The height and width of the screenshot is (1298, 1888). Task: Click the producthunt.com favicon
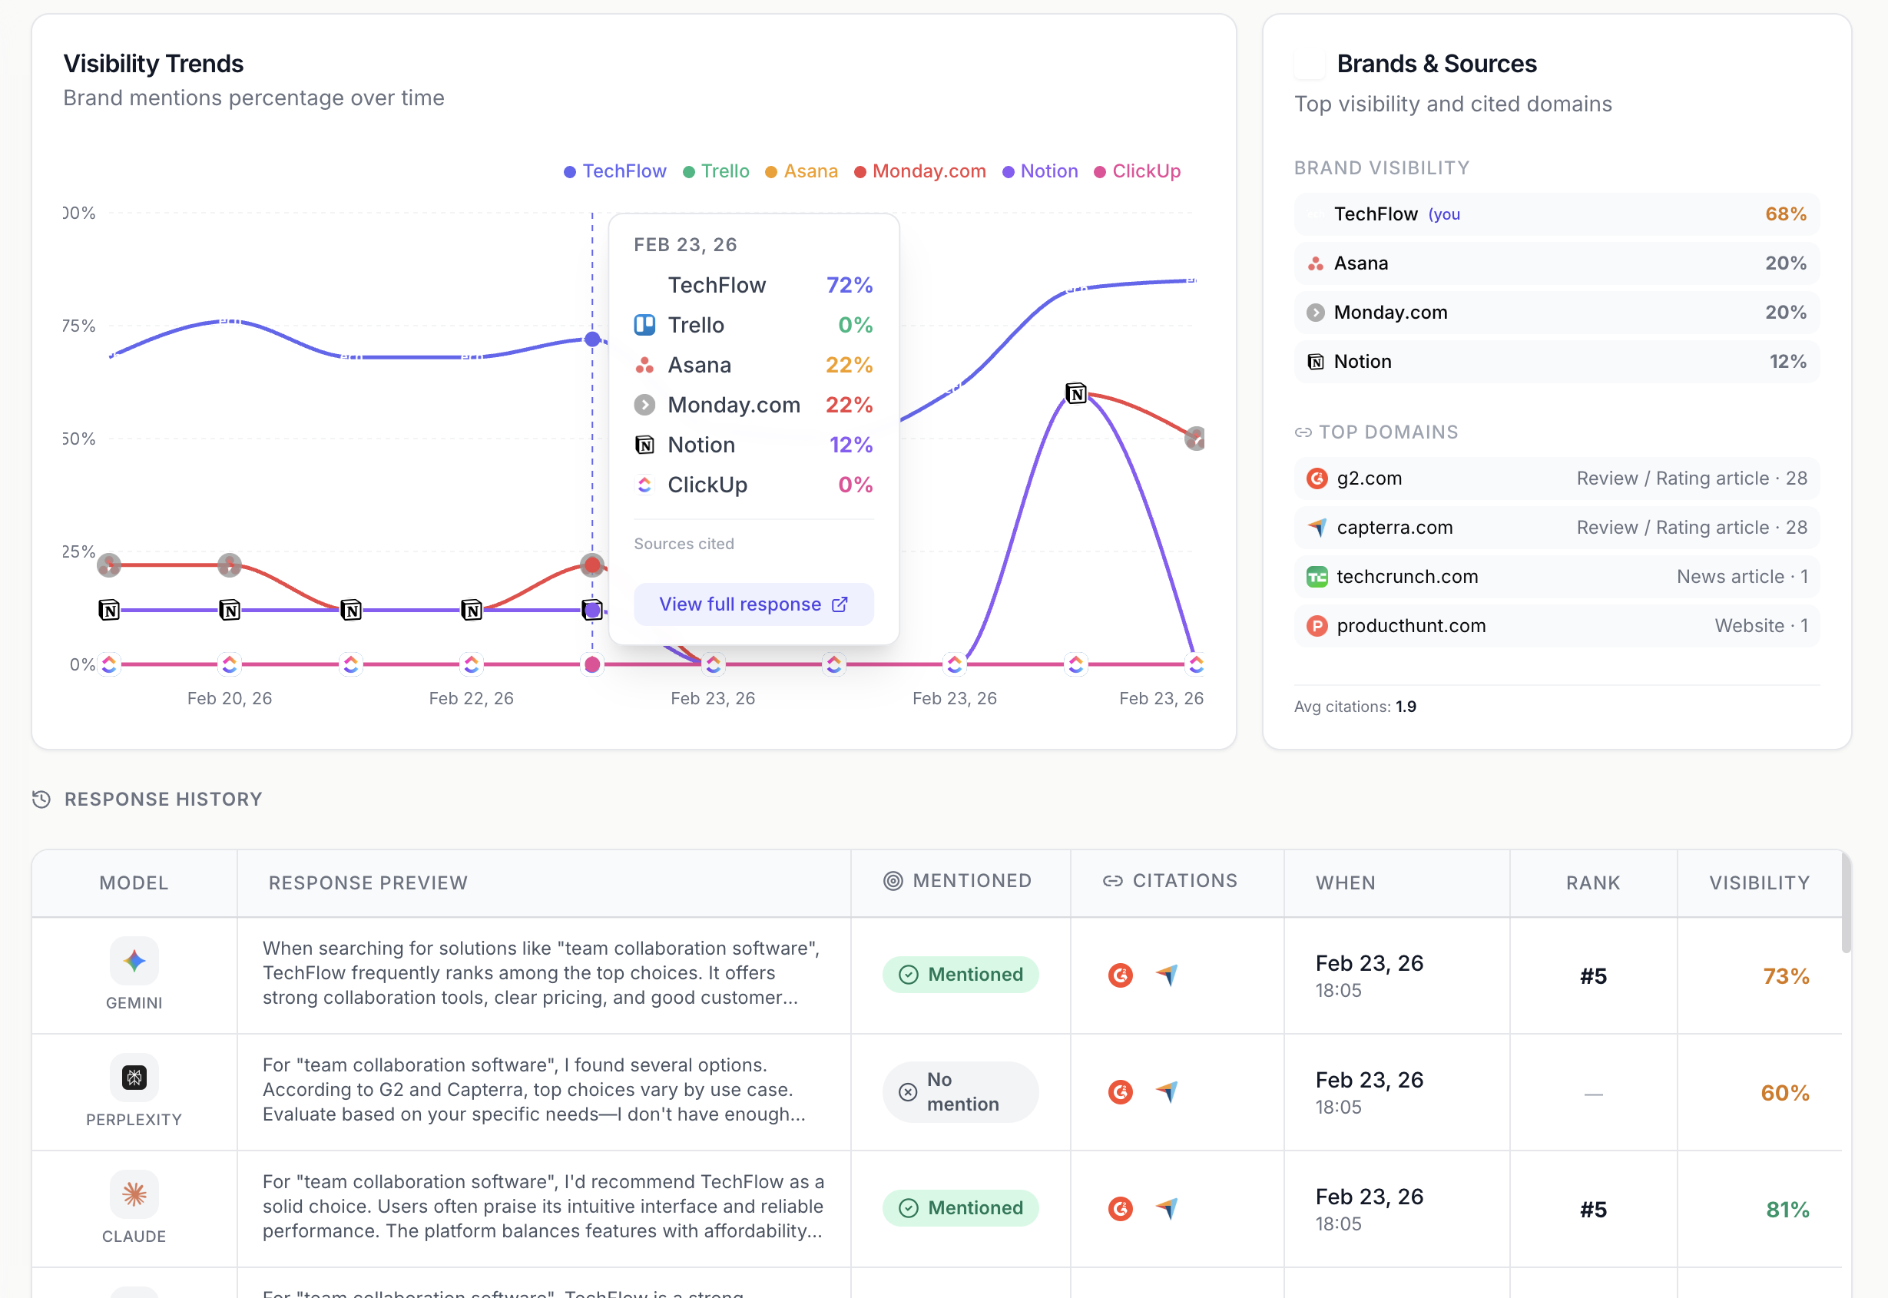pyautogui.click(x=1317, y=625)
